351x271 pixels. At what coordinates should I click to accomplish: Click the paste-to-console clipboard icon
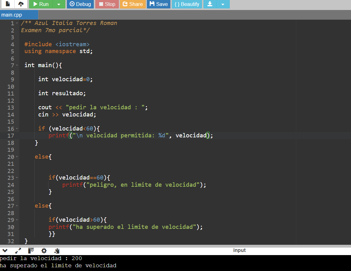tap(57, 250)
